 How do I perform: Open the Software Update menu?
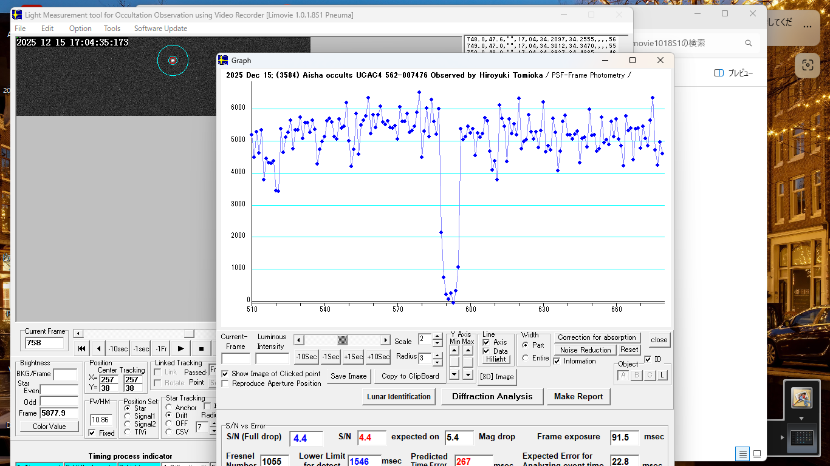click(160, 29)
